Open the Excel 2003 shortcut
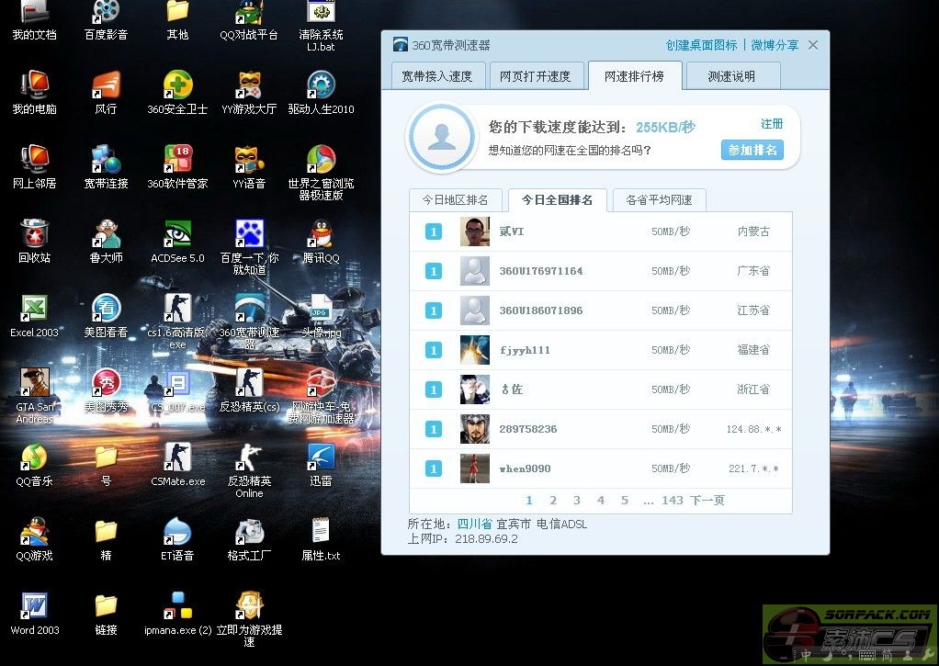The width and height of the screenshot is (939, 666). (x=34, y=310)
